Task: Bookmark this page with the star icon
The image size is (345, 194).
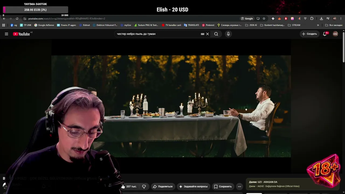Action: pos(264,19)
